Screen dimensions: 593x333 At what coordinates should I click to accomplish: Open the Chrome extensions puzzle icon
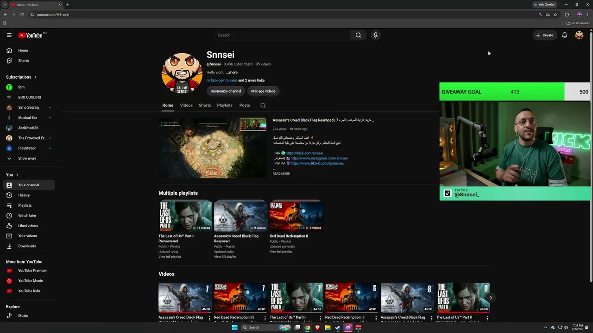pos(567,14)
